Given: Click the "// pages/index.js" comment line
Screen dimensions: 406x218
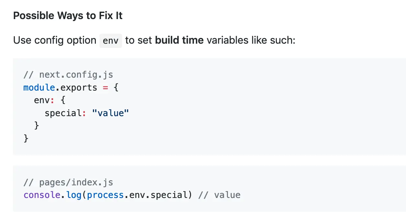Looking at the screenshot, I should 68,182.
